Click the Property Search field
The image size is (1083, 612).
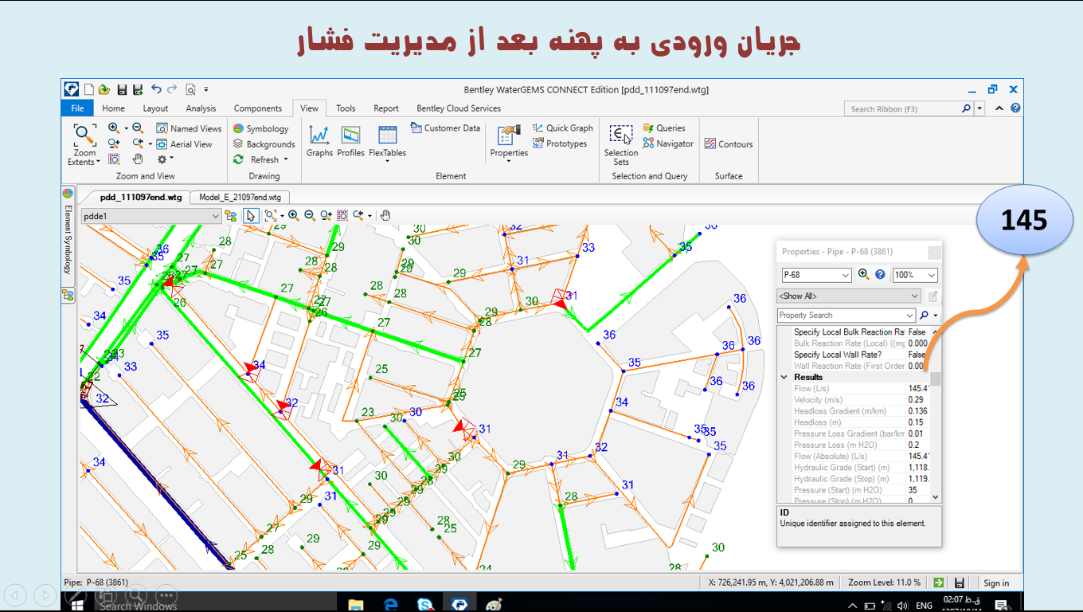(x=846, y=316)
